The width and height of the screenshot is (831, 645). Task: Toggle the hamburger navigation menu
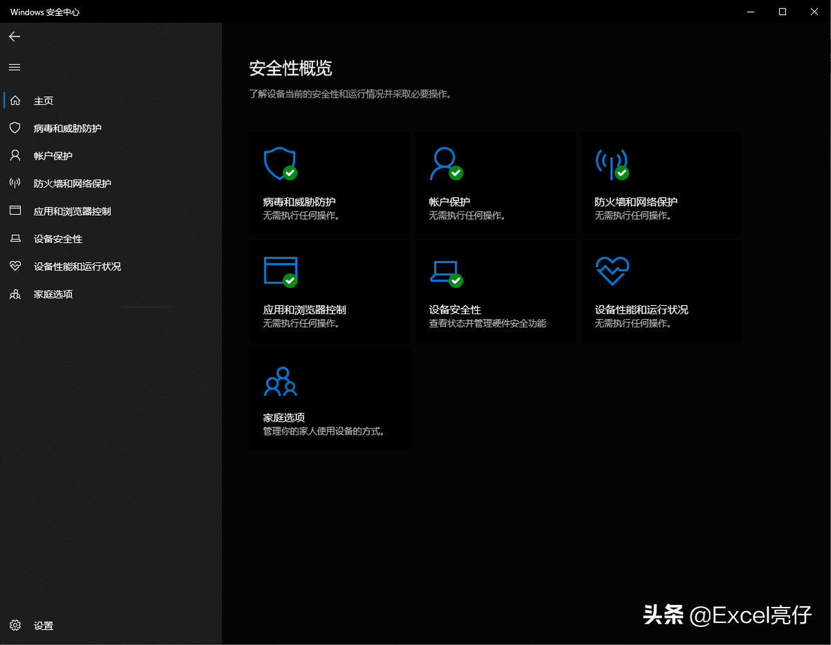point(15,67)
